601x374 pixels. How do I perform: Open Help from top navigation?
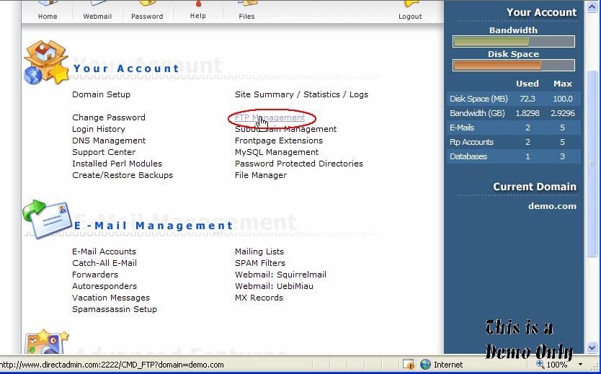pos(197,16)
